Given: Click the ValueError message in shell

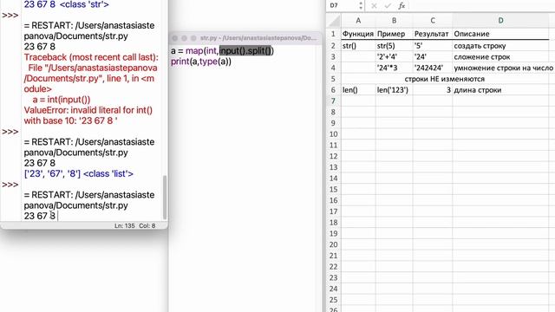Looking at the screenshot, I should [x=88, y=115].
